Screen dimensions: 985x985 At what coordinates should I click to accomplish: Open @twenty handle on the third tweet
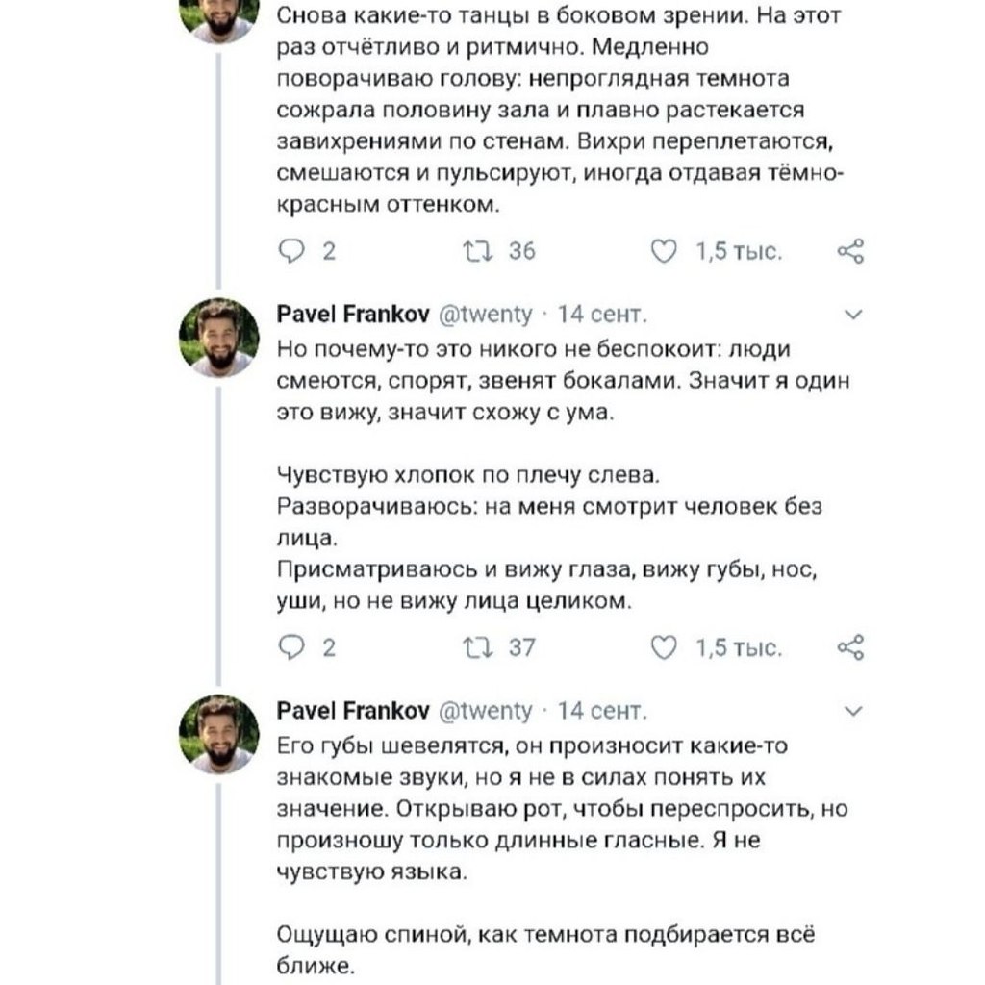point(485,711)
